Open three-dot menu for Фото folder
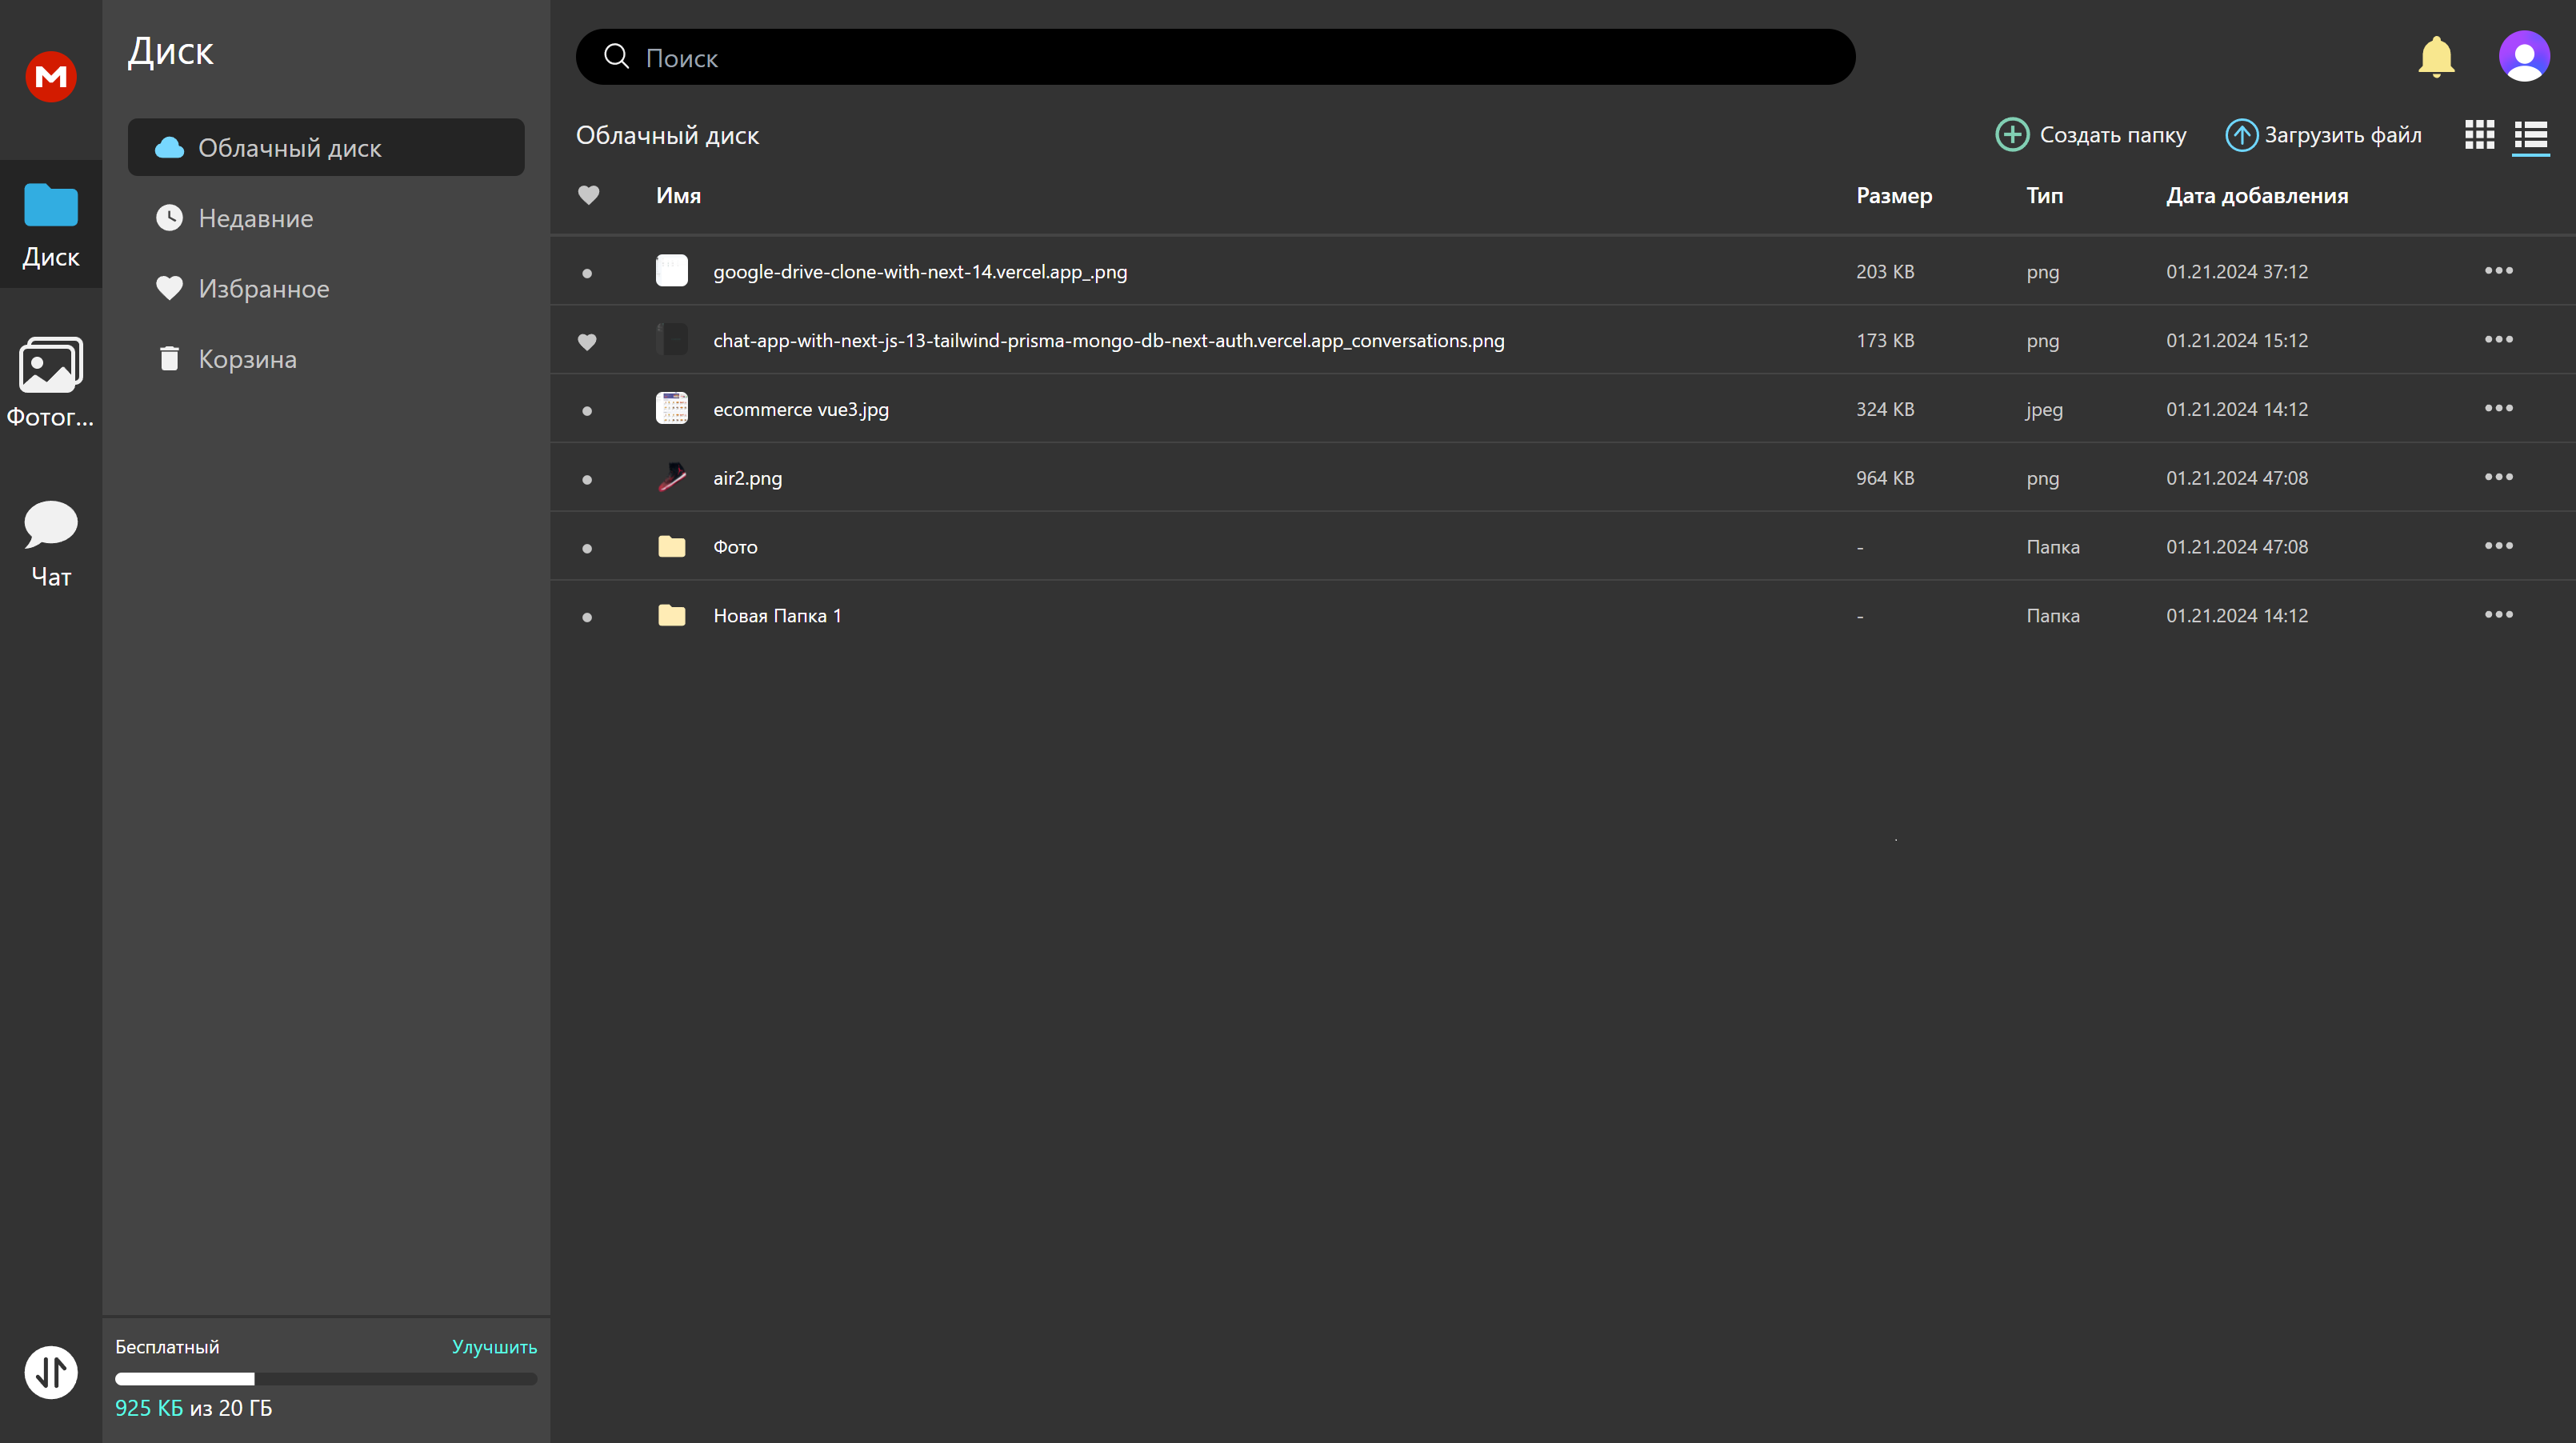The image size is (2576, 1443). pos(2498,546)
